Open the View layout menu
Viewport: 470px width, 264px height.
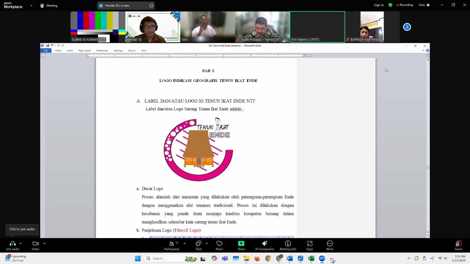tap(424, 5)
